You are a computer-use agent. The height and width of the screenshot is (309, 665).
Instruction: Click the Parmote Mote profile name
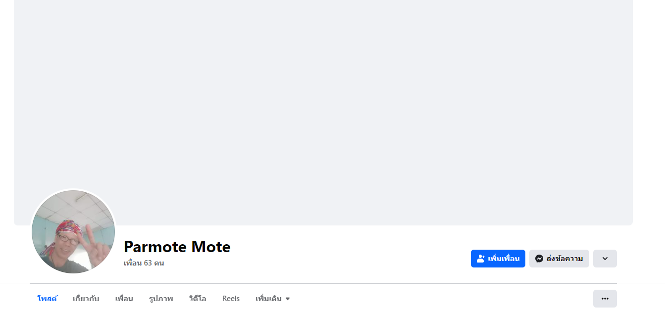click(x=177, y=246)
